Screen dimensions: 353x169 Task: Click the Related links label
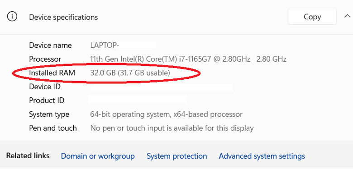pyautogui.click(x=28, y=155)
